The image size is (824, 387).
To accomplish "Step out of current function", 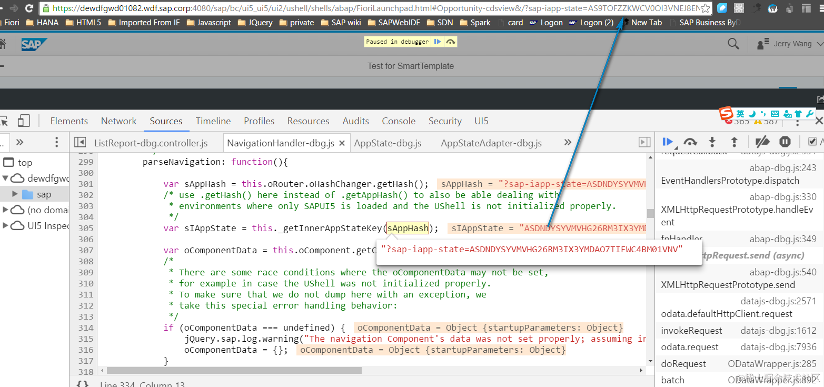I will (x=734, y=142).
